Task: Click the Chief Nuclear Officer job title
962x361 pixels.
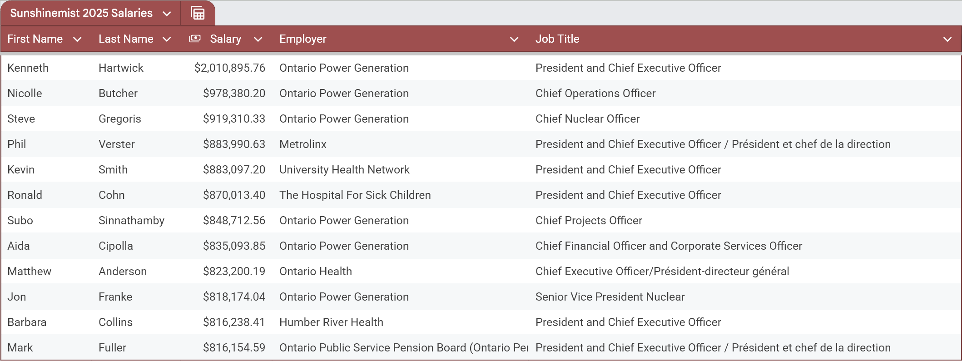Action: click(587, 119)
